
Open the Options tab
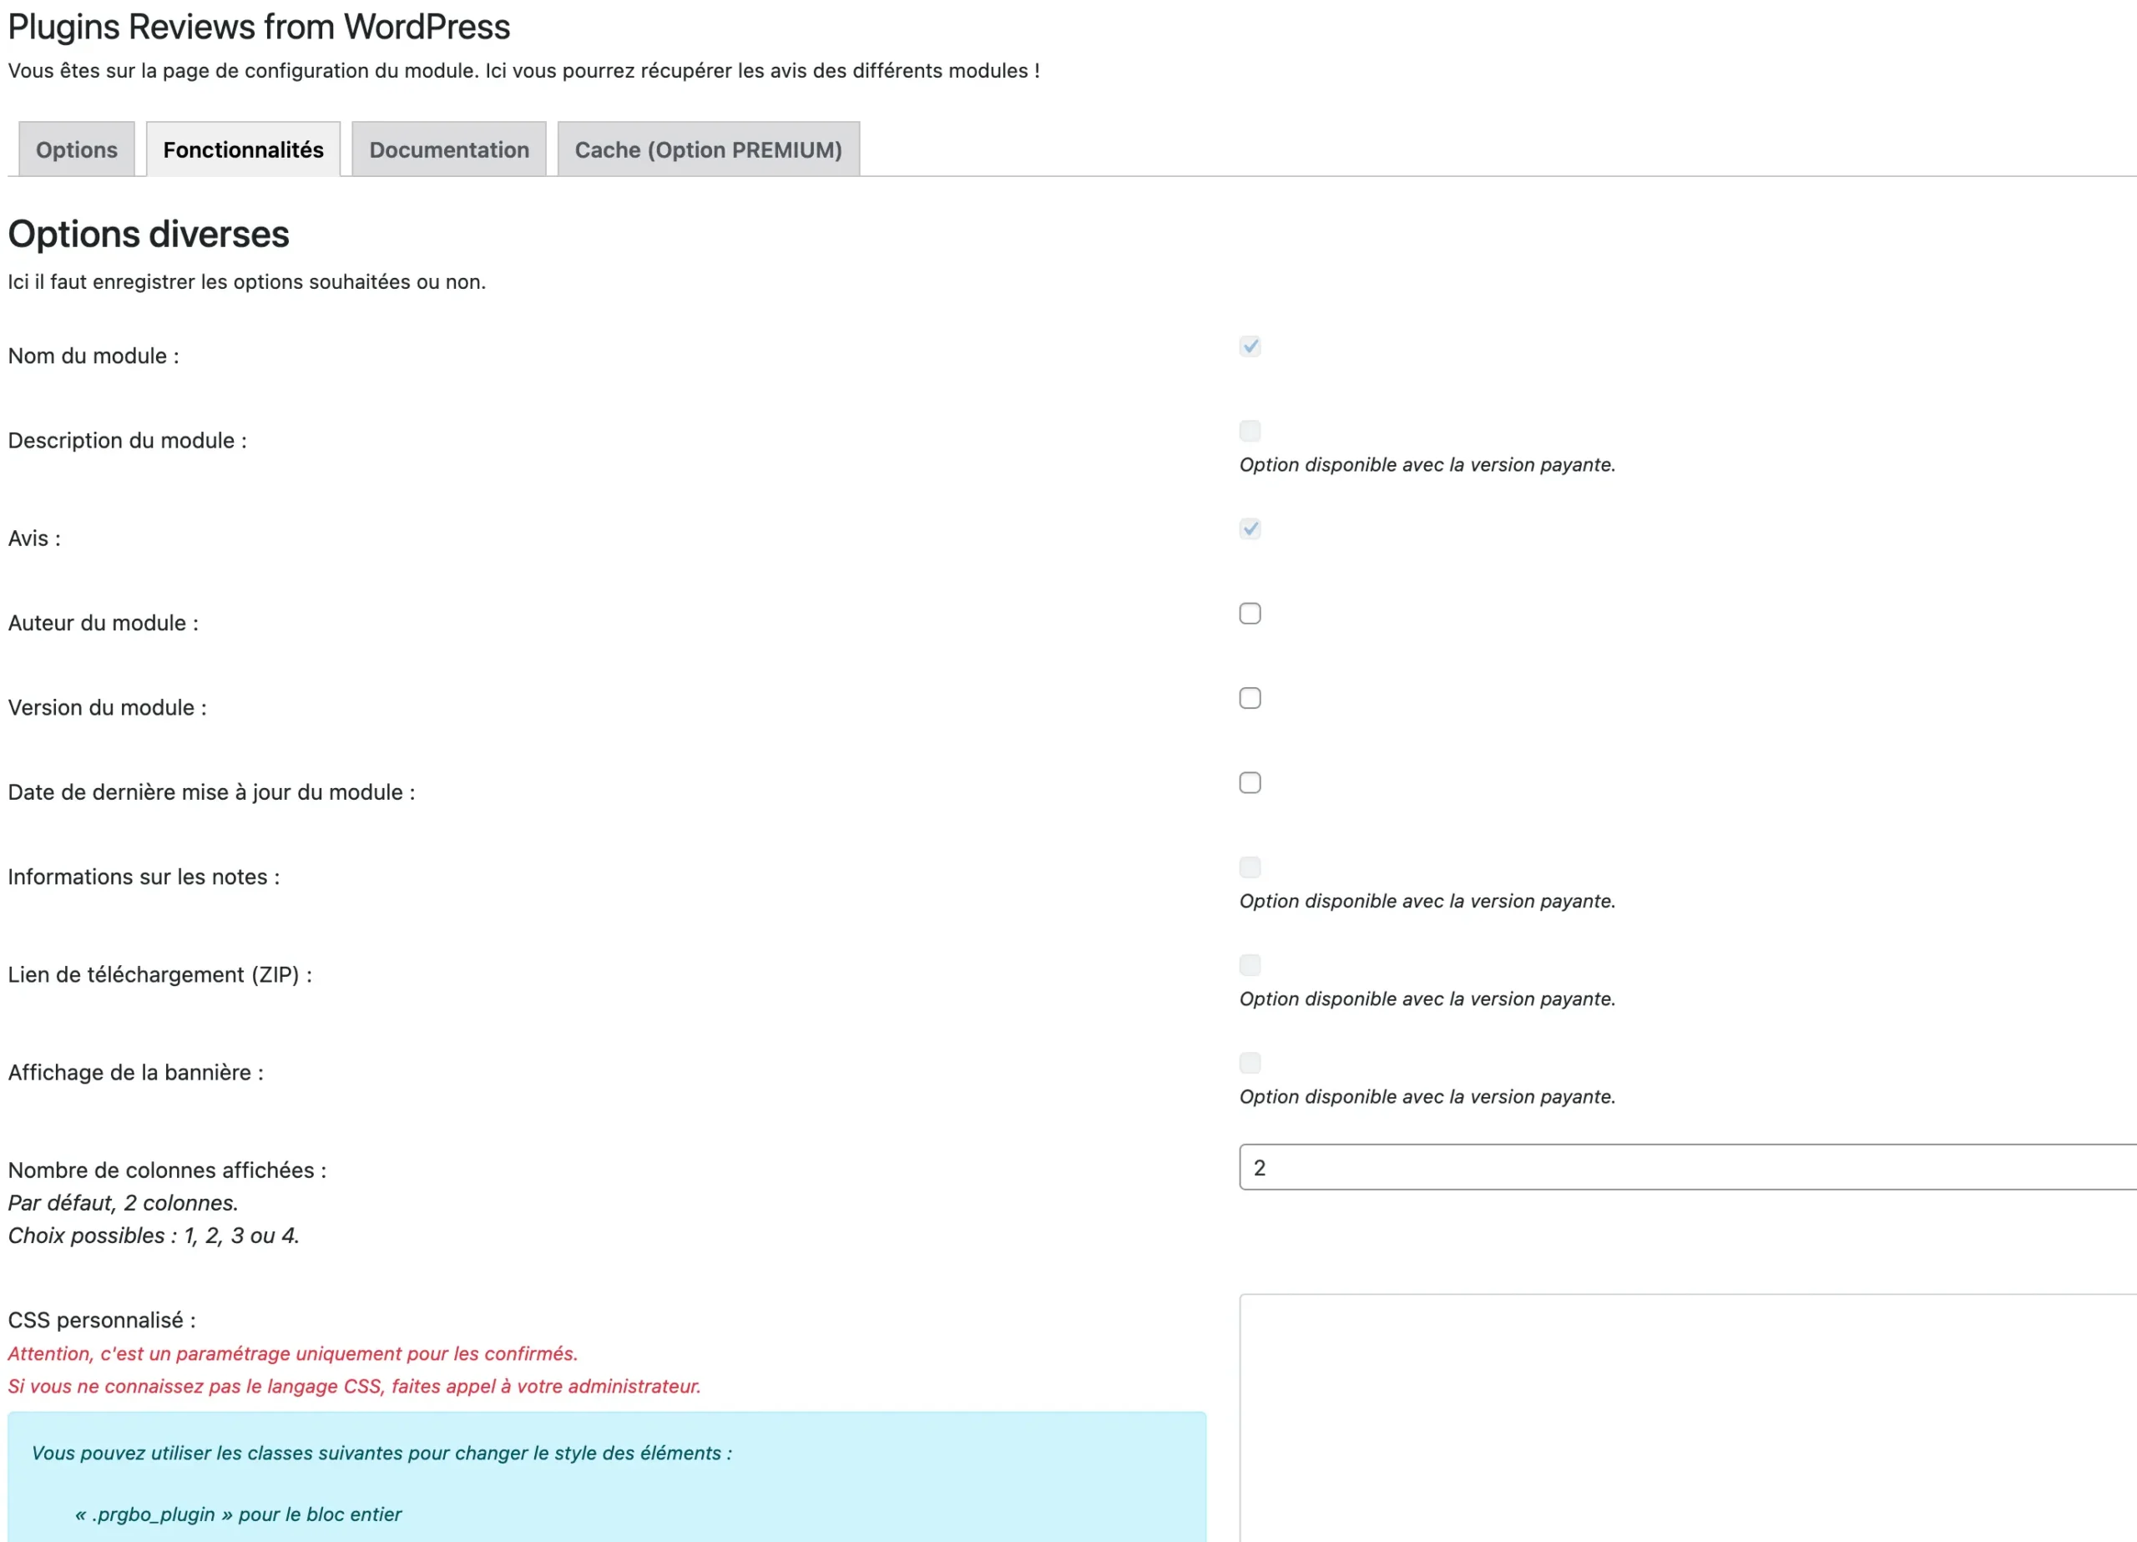[76, 150]
